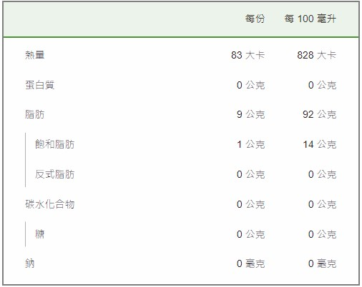Click the 1 公克 saturated fat value

250,144
